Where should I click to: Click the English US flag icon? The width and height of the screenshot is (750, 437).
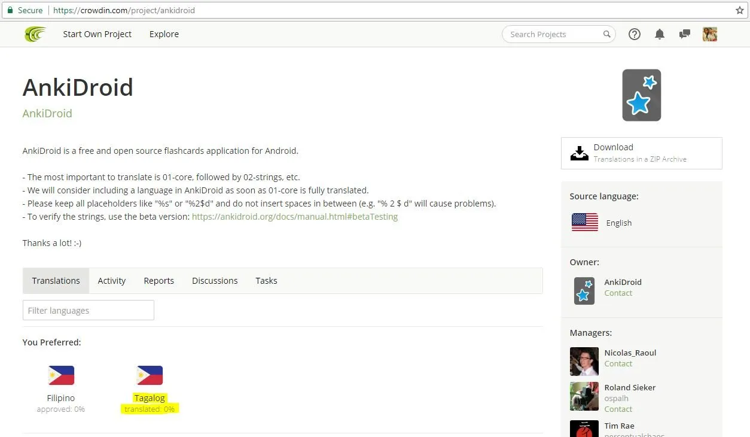[585, 223]
